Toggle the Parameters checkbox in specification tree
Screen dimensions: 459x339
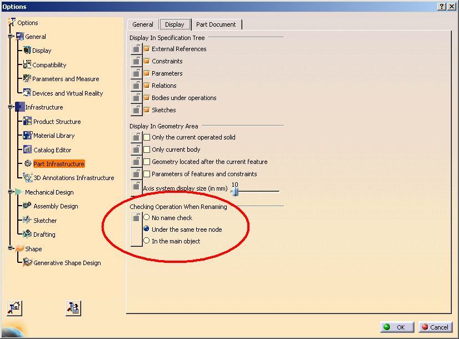click(x=147, y=73)
